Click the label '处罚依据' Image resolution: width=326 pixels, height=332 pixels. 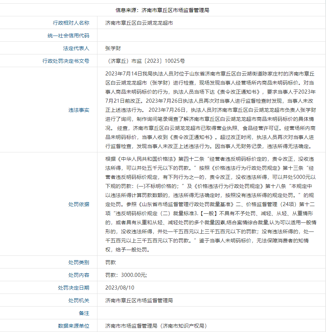pyautogui.click(x=79, y=204)
